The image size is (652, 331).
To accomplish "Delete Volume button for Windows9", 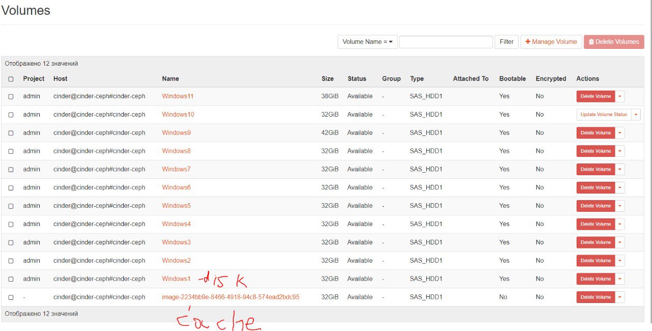I will pyautogui.click(x=596, y=133).
